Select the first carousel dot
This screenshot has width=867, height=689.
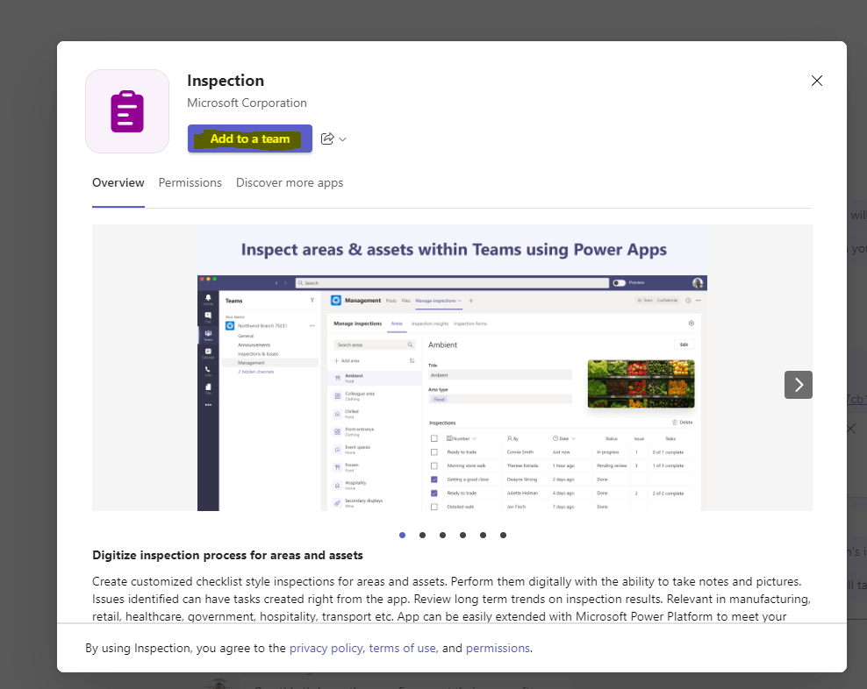click(403, 535)
